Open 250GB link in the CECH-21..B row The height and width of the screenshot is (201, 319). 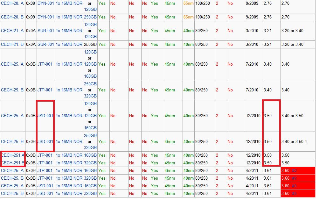tap(90, 45)
